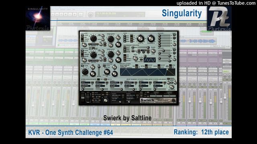This screenshot has height=144, width=257.
Task: Click the Noise volume knob
Action: pyautogui.click(x=114, y=74)
